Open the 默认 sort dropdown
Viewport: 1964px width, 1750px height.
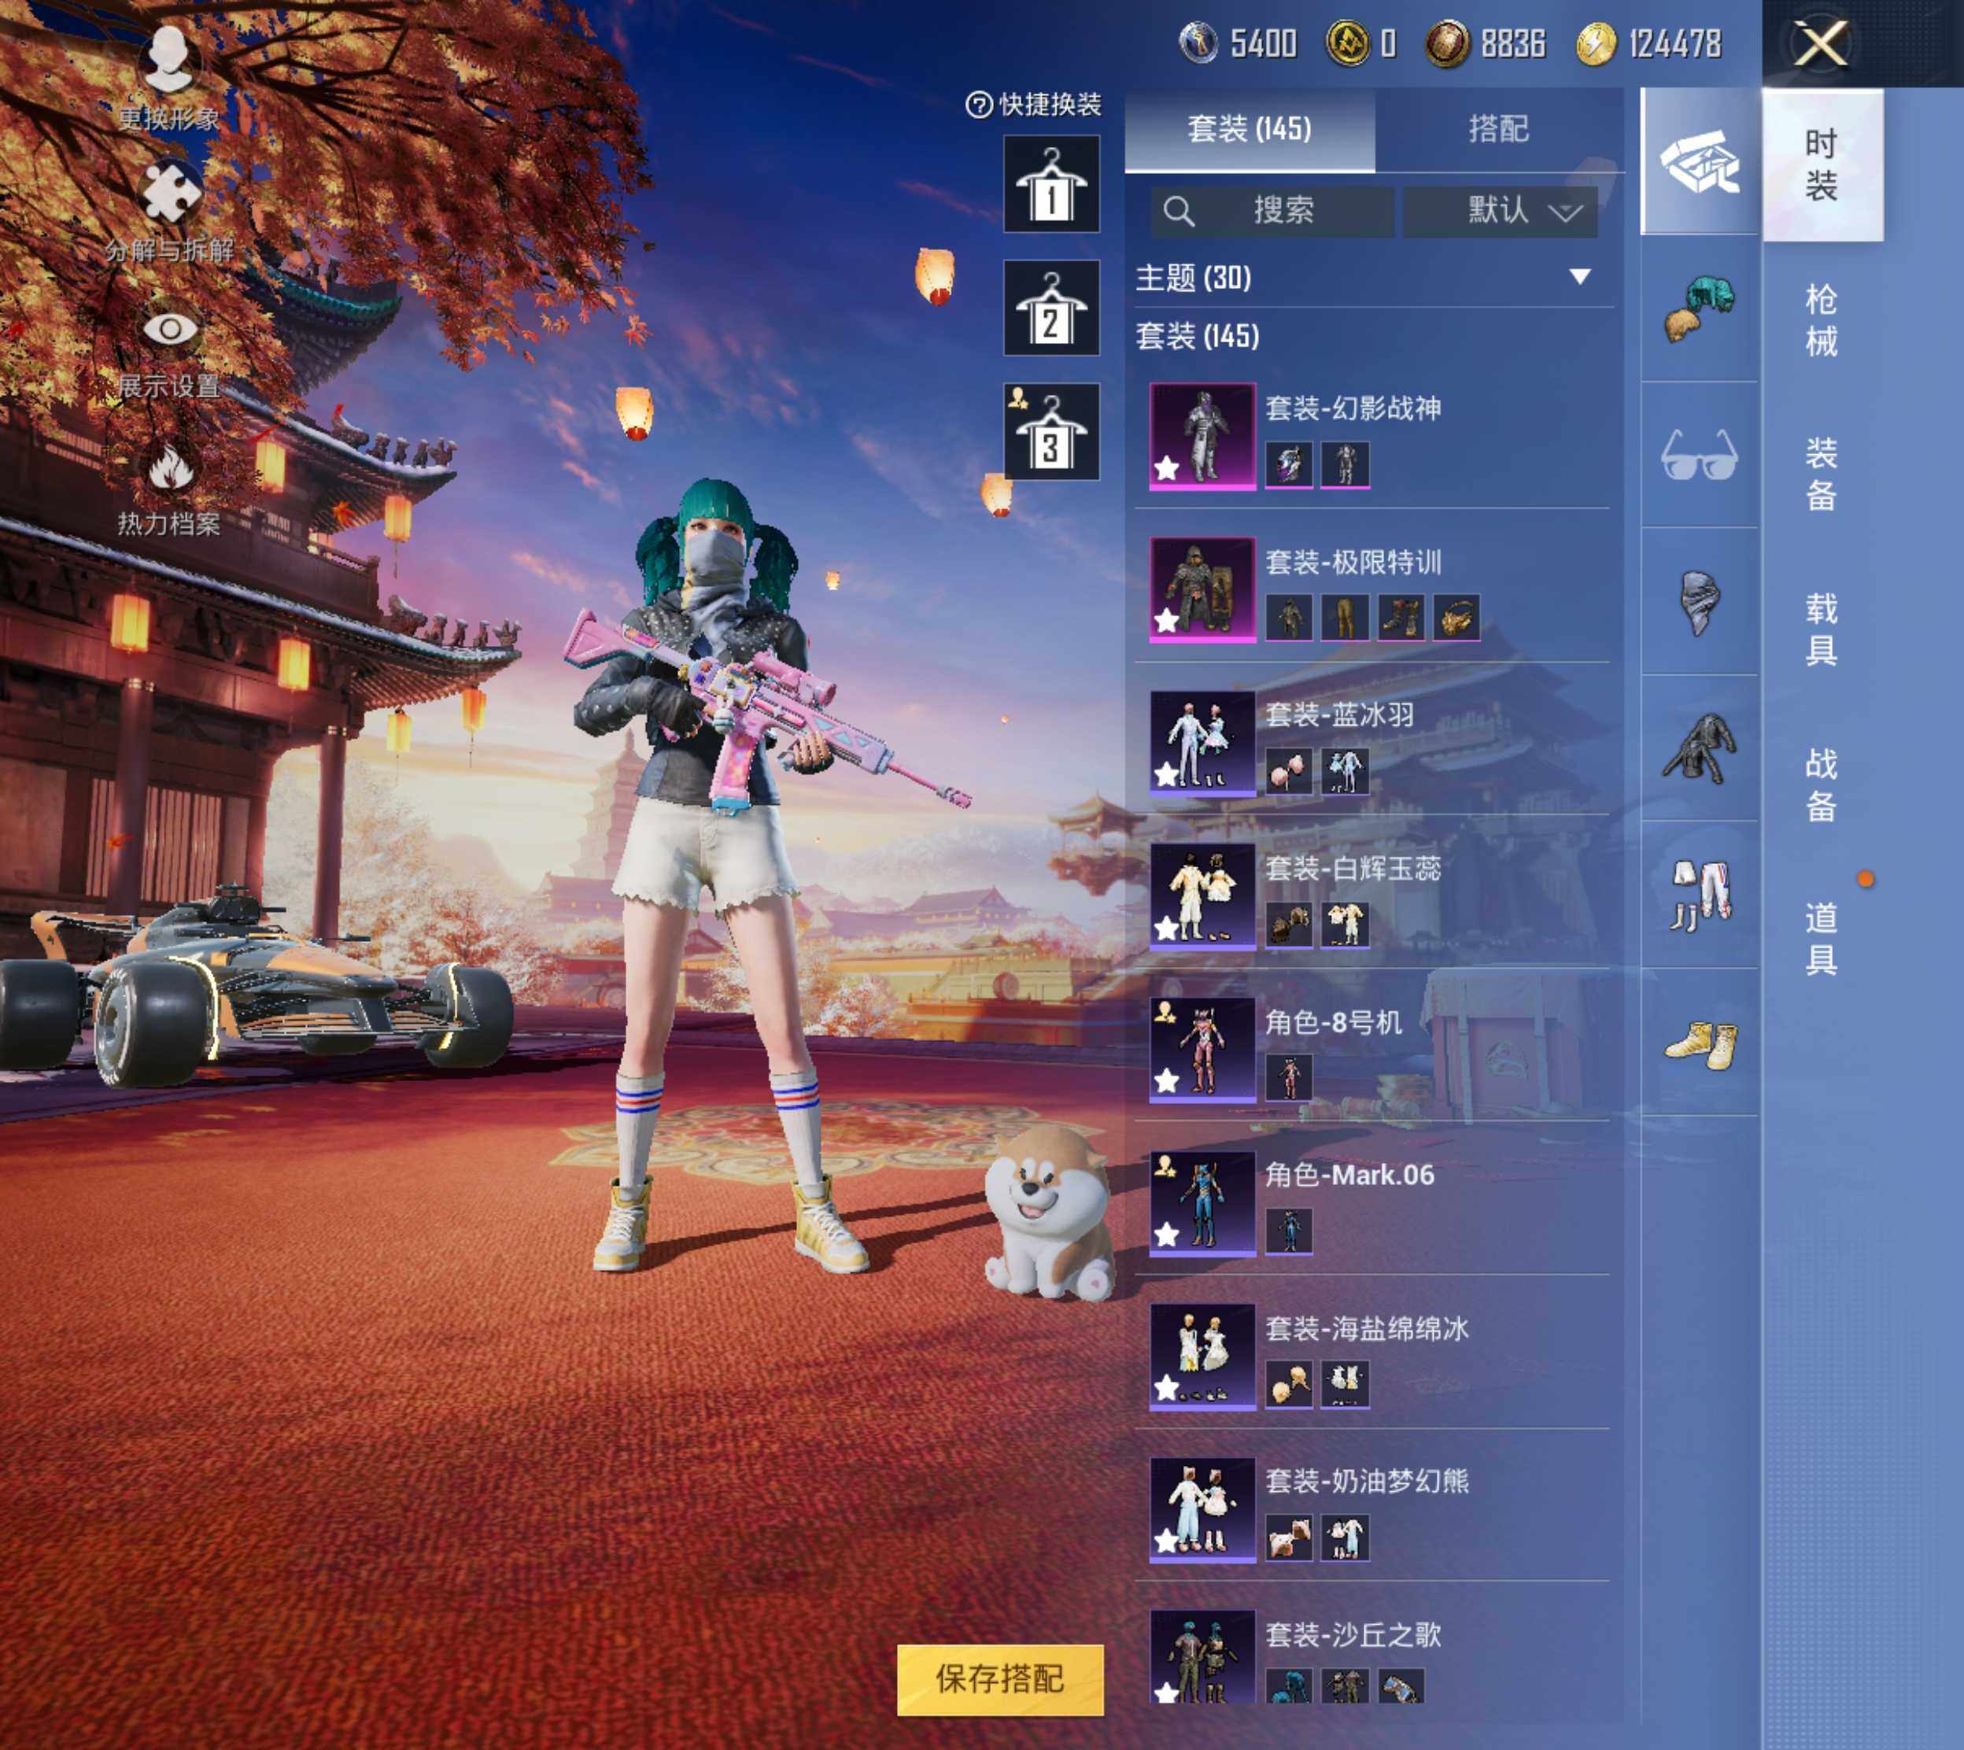point(1500,211)
